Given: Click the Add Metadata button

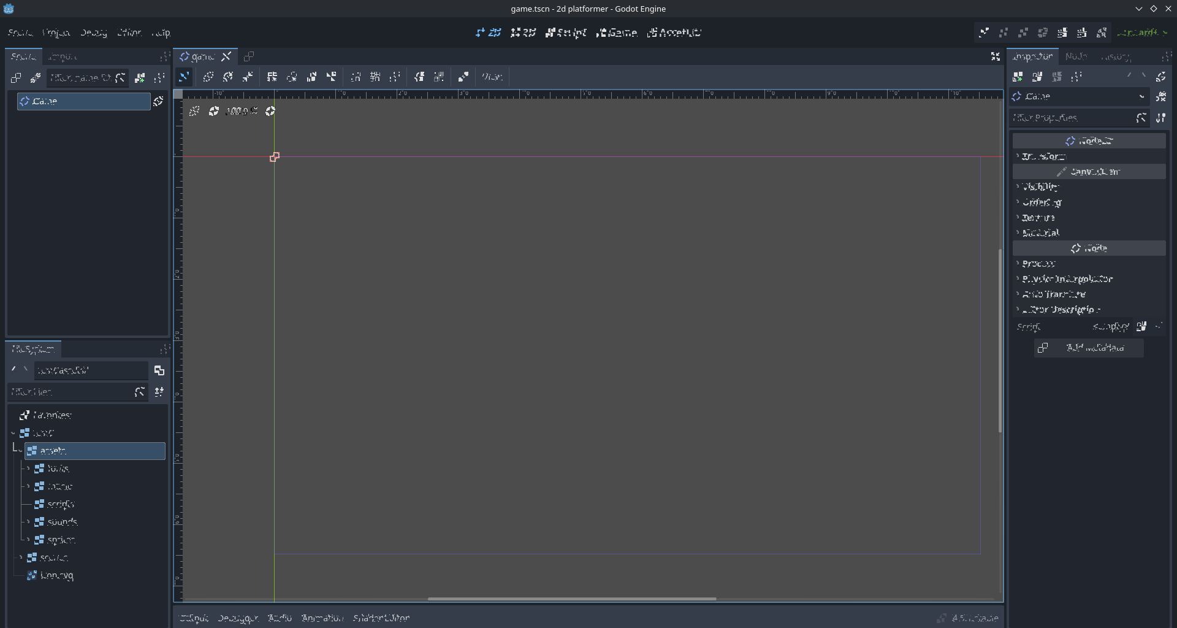Looking at the screenshot, I should click(1089, 348).
